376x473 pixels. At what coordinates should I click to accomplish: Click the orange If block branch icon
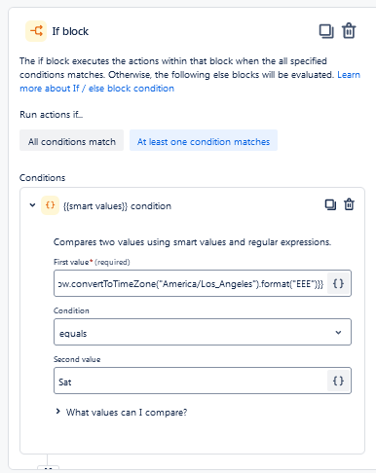click(36, 31)
